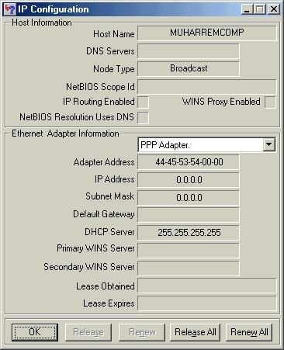Click the Host Name field MUHARREMCOMP
The image size is (284, 350).
click(x=207, y=33)
